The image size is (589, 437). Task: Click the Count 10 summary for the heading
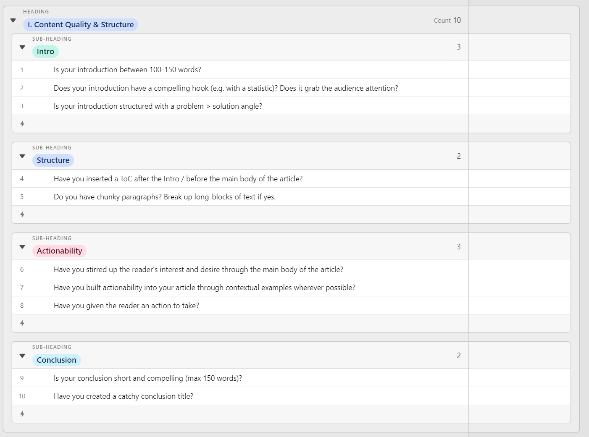(447, 20)
